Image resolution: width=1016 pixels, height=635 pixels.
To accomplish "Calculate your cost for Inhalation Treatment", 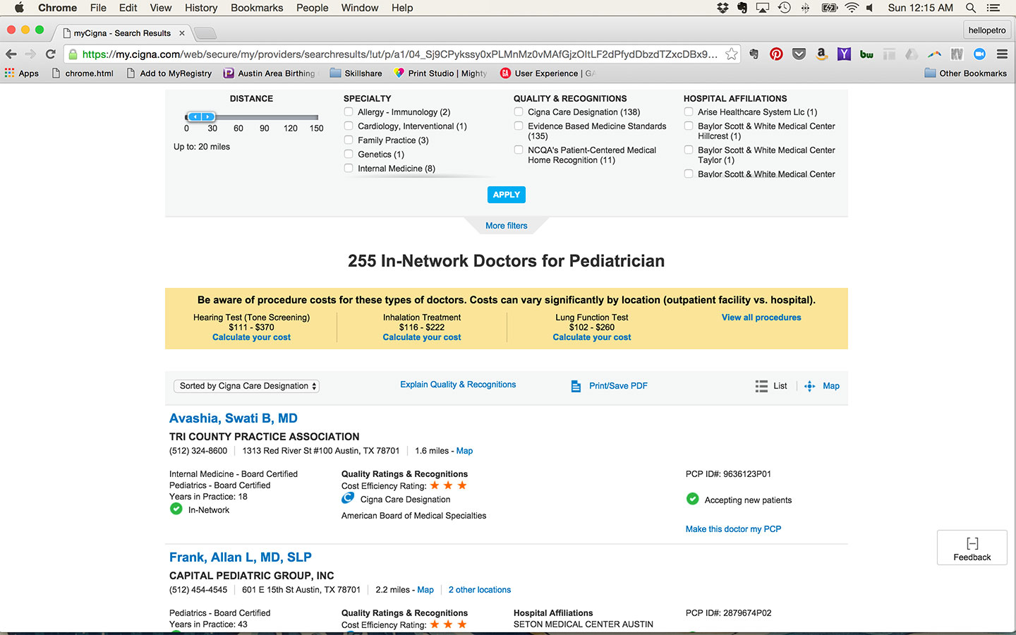I will (x=422, y=337).
